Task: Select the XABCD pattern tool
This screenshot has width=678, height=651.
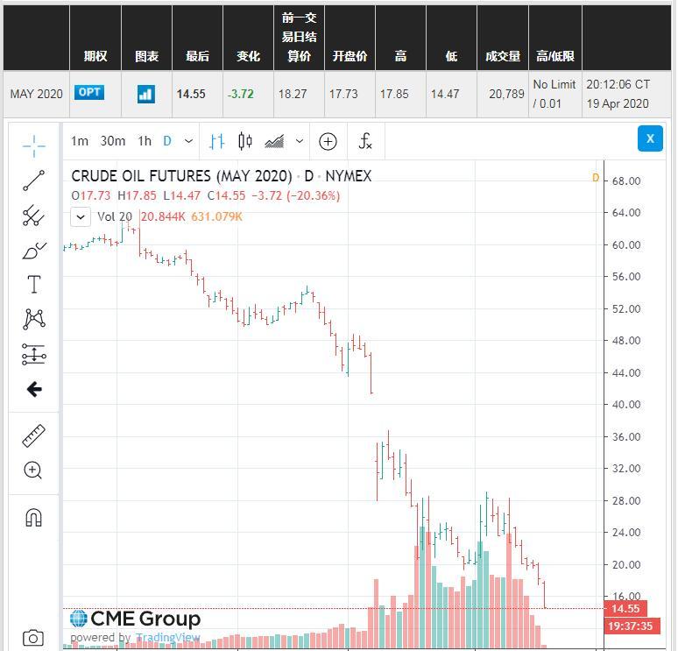Action: click(34, 319)
